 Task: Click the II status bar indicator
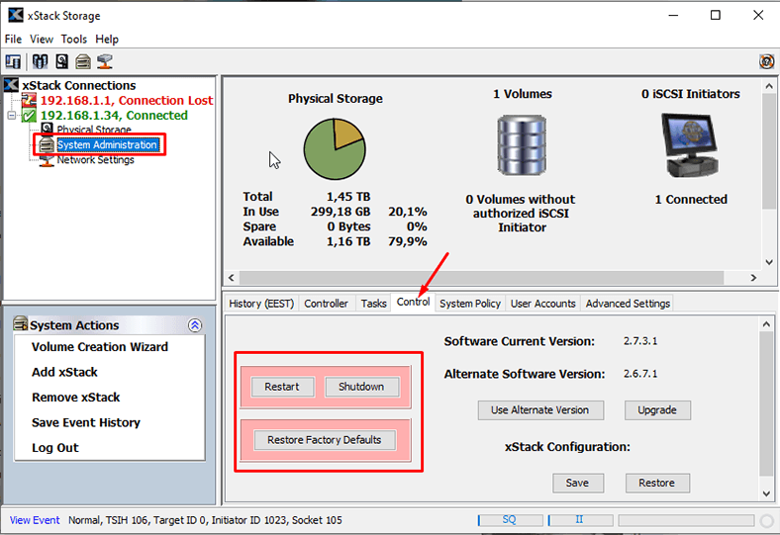[580, 519]
